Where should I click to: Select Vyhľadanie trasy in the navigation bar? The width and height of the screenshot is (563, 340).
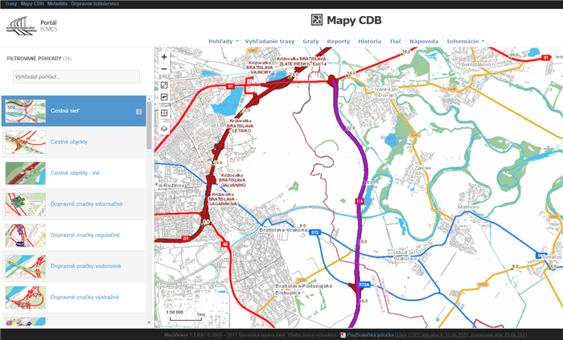pyautogui.click(x=269, y=40)
